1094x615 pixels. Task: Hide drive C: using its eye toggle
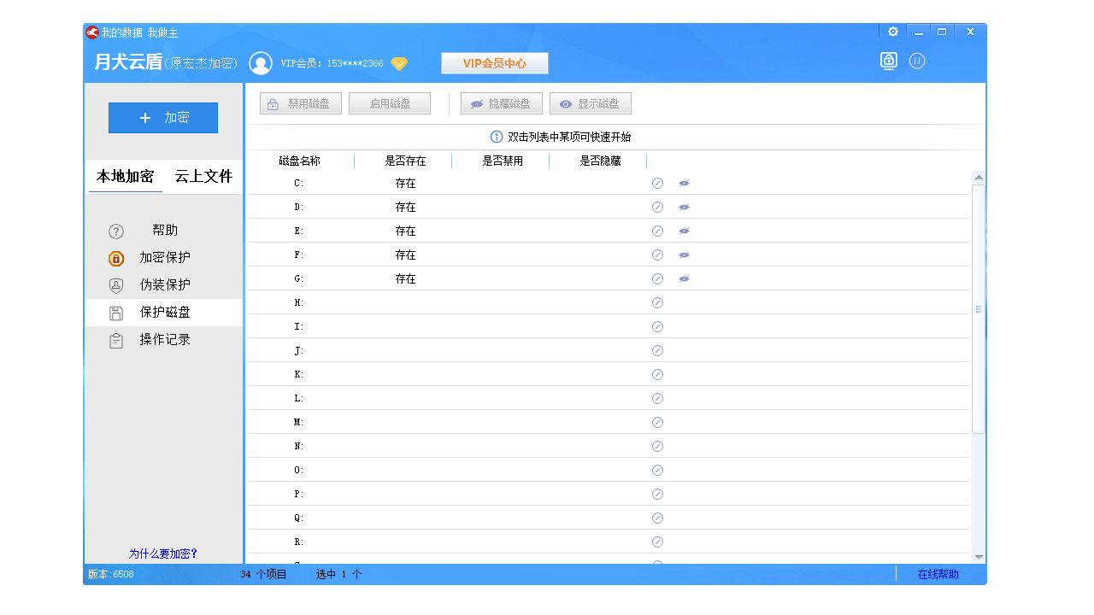(x=682, y=183)
